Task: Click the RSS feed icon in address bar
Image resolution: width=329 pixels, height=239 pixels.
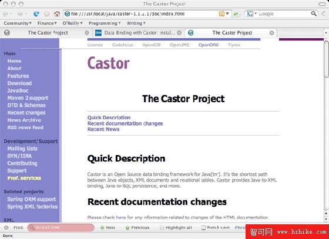Action: 221,14
